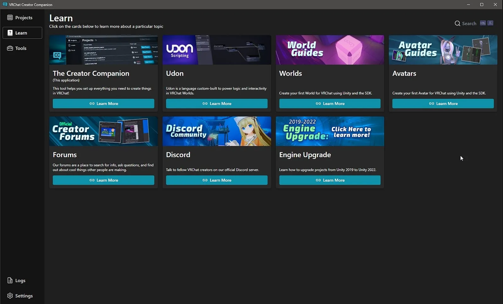Click the Tools label in sidebar
This screenshot has height=304, width=503.
[x=21, y=48]
